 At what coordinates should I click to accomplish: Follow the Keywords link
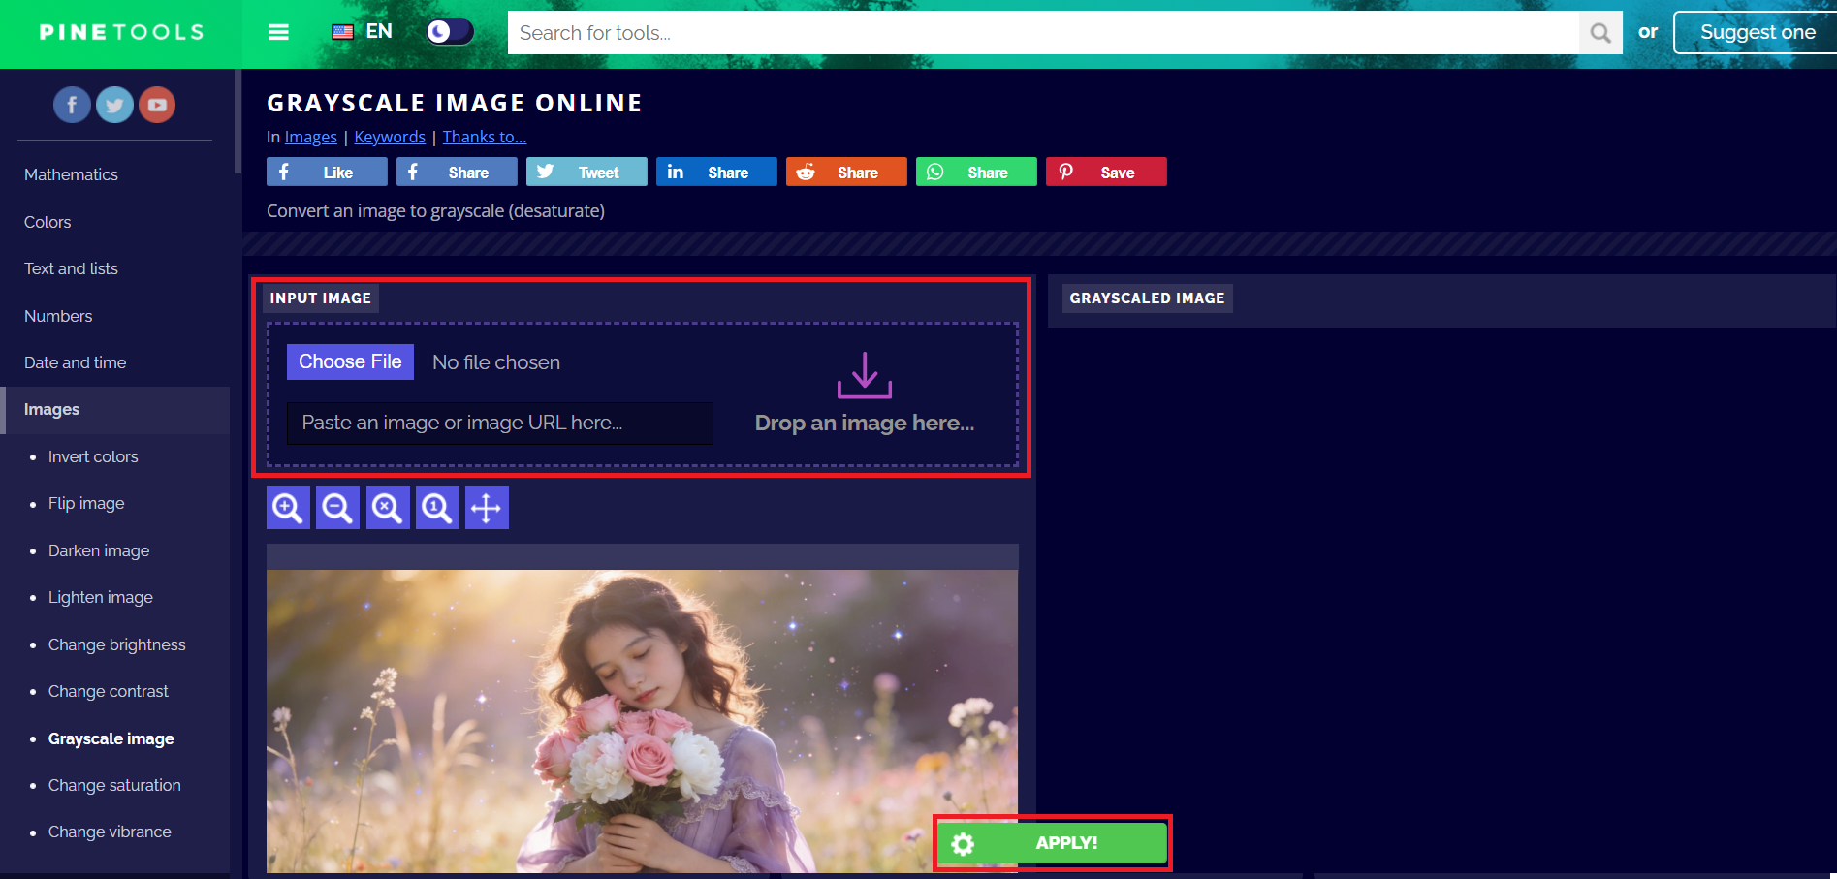(x=390, y=137)
